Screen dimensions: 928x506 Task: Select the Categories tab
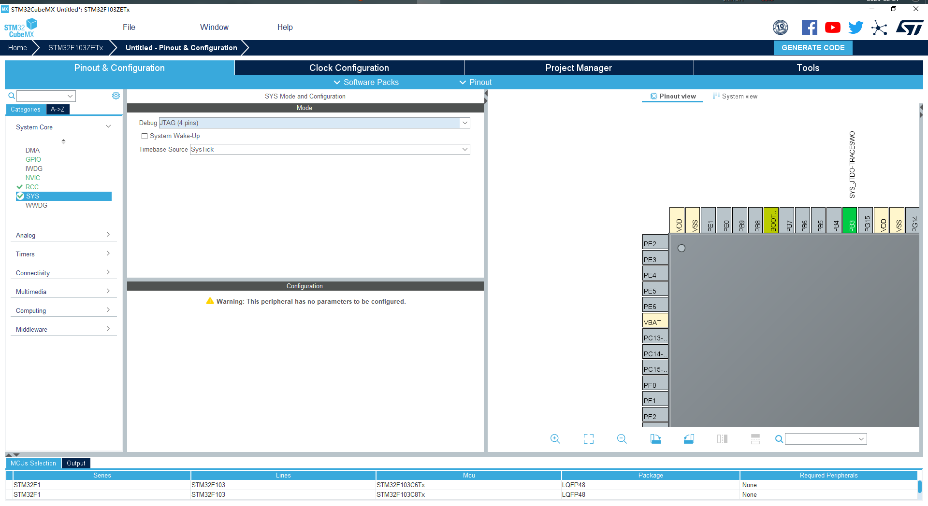click(26, 110)
